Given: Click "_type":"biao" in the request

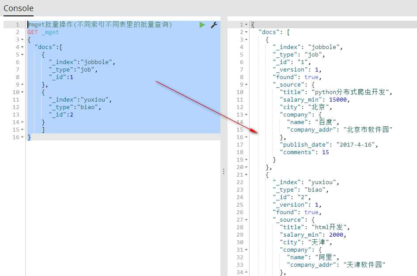Looking at the screenshot, I should [75, 107].
